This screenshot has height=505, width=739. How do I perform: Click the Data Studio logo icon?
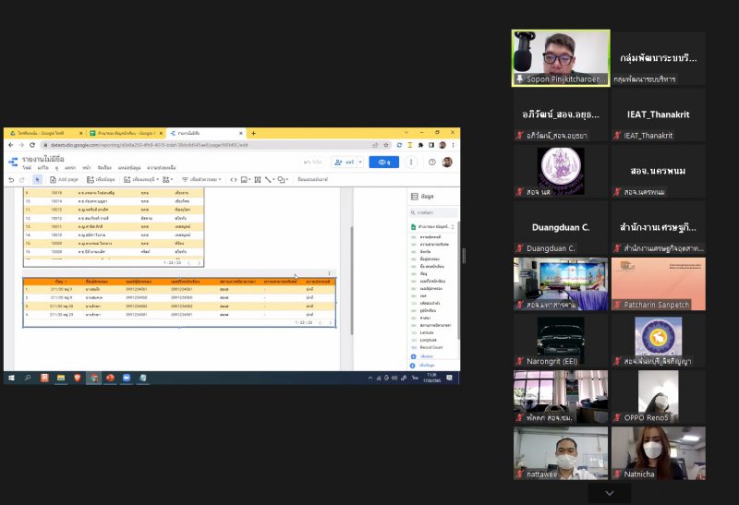(13, 162)
